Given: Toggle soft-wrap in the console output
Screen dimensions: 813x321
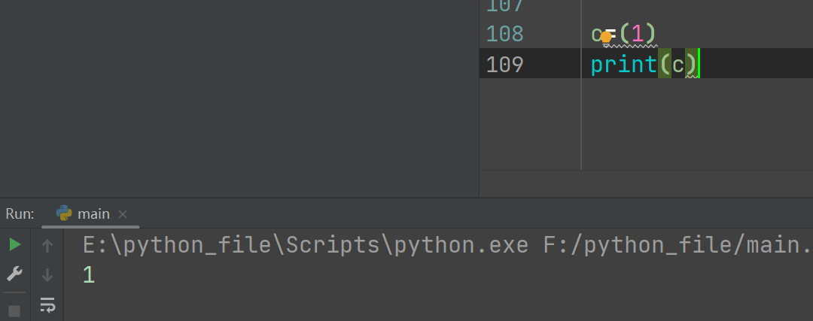Looking at the screenshot, I should [x=47, y=304].
